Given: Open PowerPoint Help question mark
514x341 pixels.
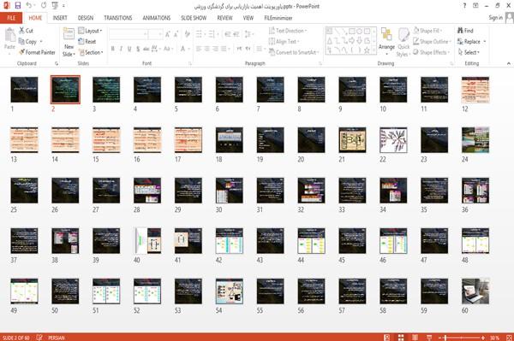Looking at the screenshot, I should pos(464,6).
